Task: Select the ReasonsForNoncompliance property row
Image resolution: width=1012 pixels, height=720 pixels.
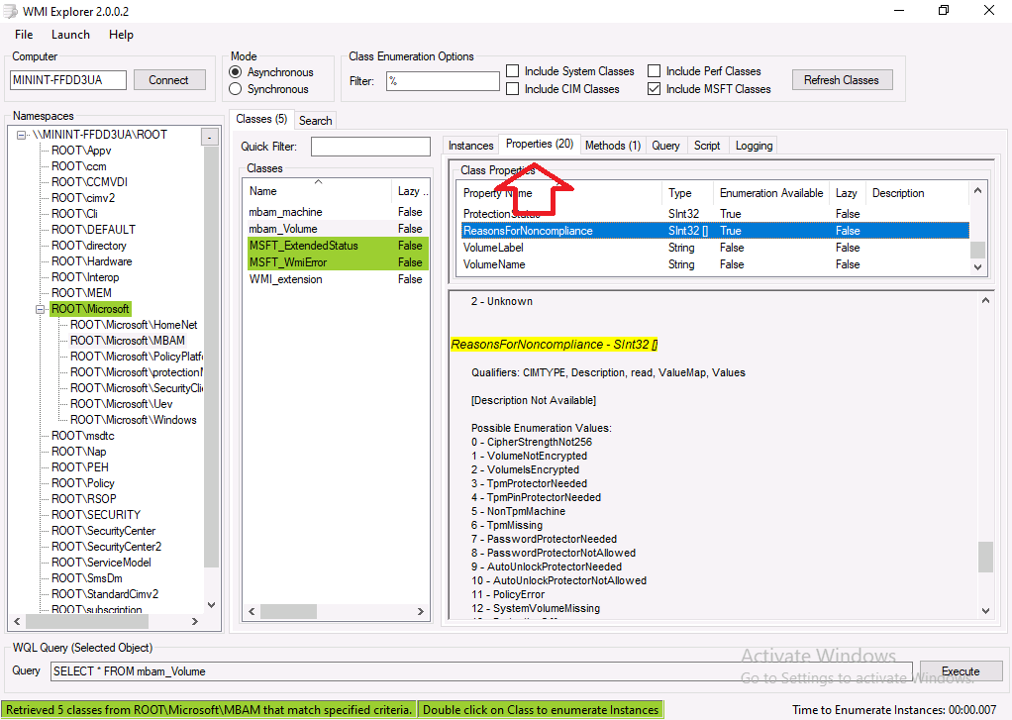Action: 715,231
